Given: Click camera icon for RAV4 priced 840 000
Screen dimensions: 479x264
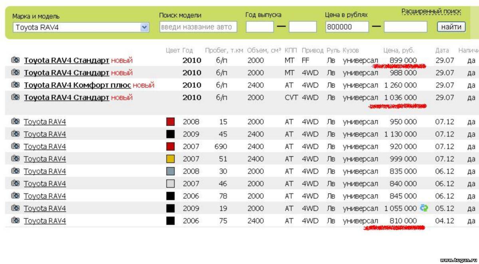Looking at the screenshot, I should (x=16, y=183).
